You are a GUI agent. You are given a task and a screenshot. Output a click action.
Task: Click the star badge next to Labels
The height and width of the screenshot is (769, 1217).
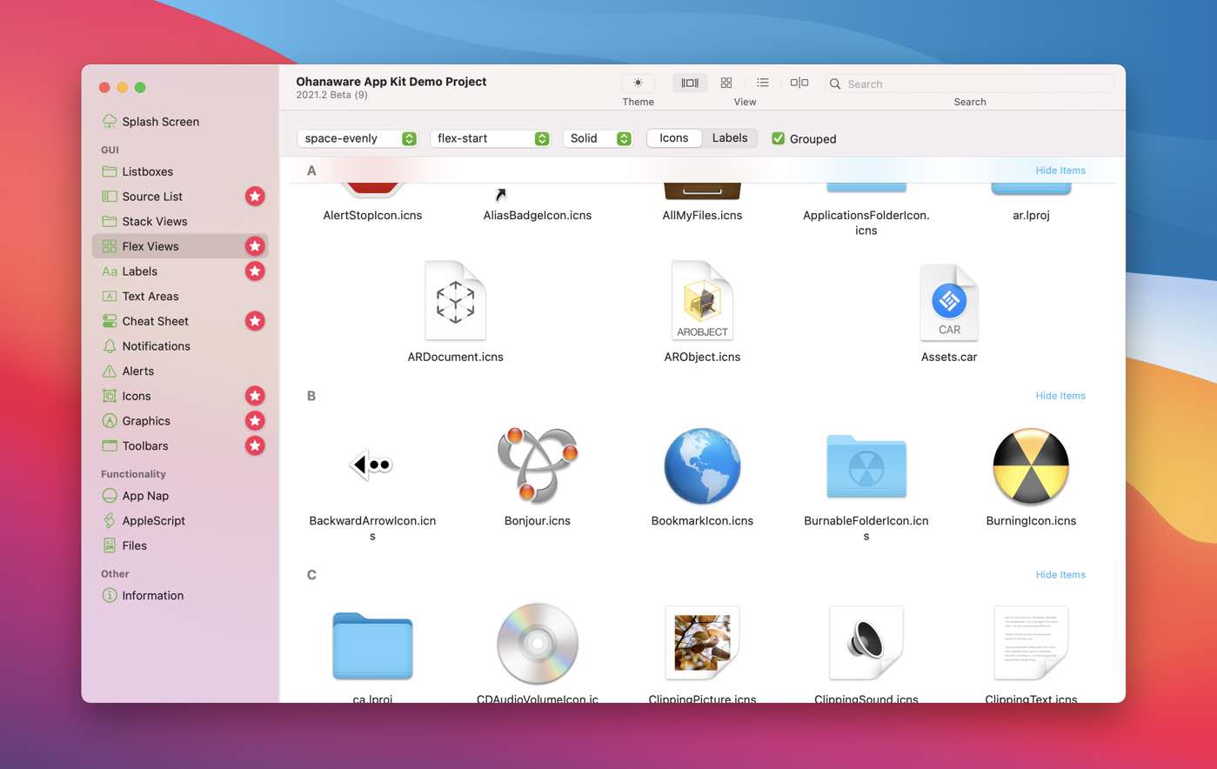point(255,271)
